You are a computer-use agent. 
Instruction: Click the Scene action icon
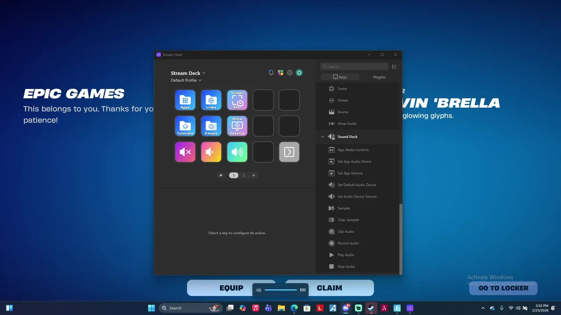coord(332,88)
